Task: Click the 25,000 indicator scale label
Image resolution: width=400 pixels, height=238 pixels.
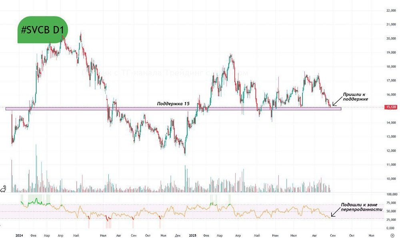Action: coord(392,220)
